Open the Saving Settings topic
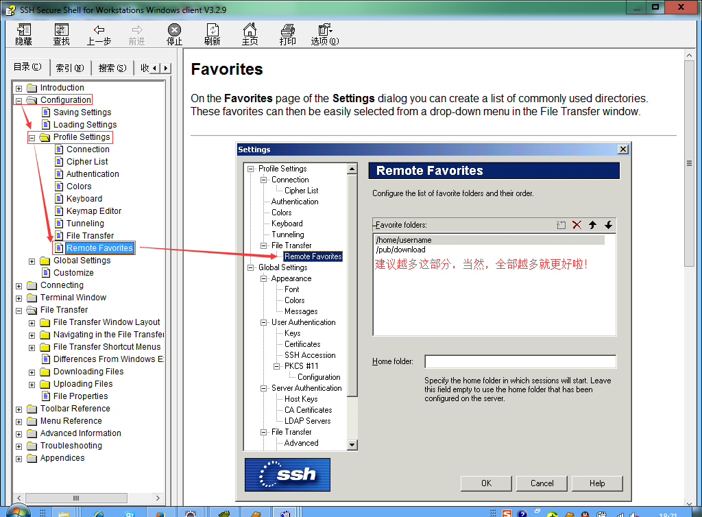This screenshot has width=702, height=517. pos(82,112)
